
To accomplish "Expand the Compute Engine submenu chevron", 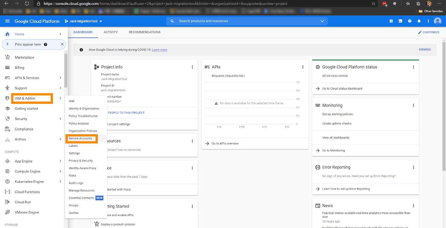I will coord(60,171).
